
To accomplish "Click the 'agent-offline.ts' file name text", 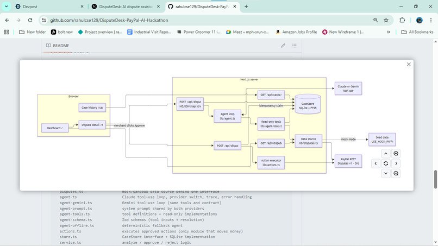I will [x=77, y=225].
